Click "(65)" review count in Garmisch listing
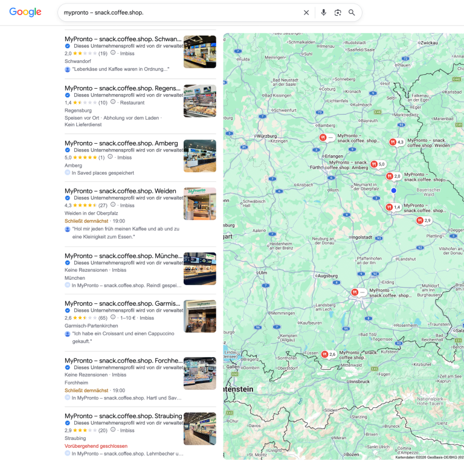 coord(103,318)
